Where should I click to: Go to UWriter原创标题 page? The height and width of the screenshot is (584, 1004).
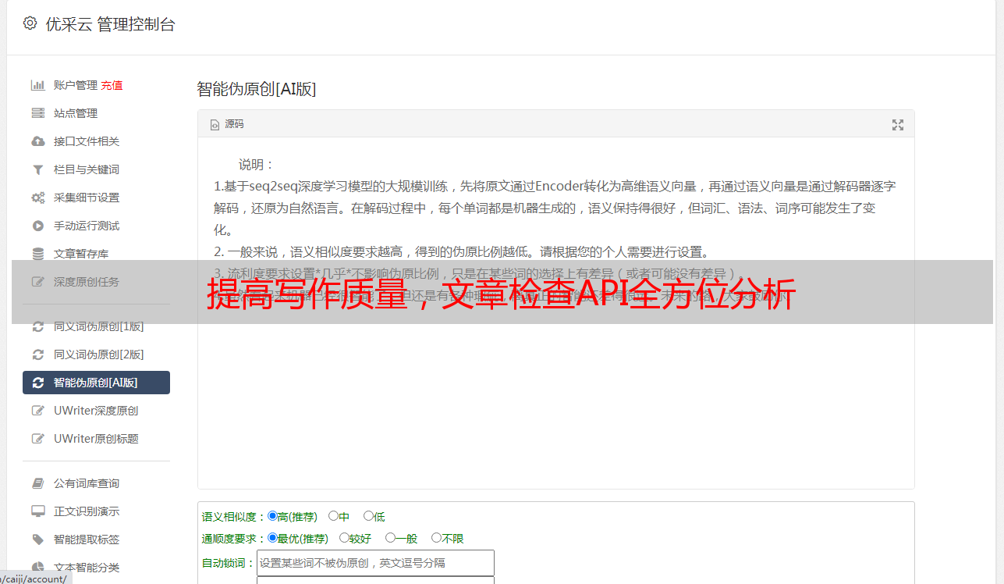pos(96,439)
